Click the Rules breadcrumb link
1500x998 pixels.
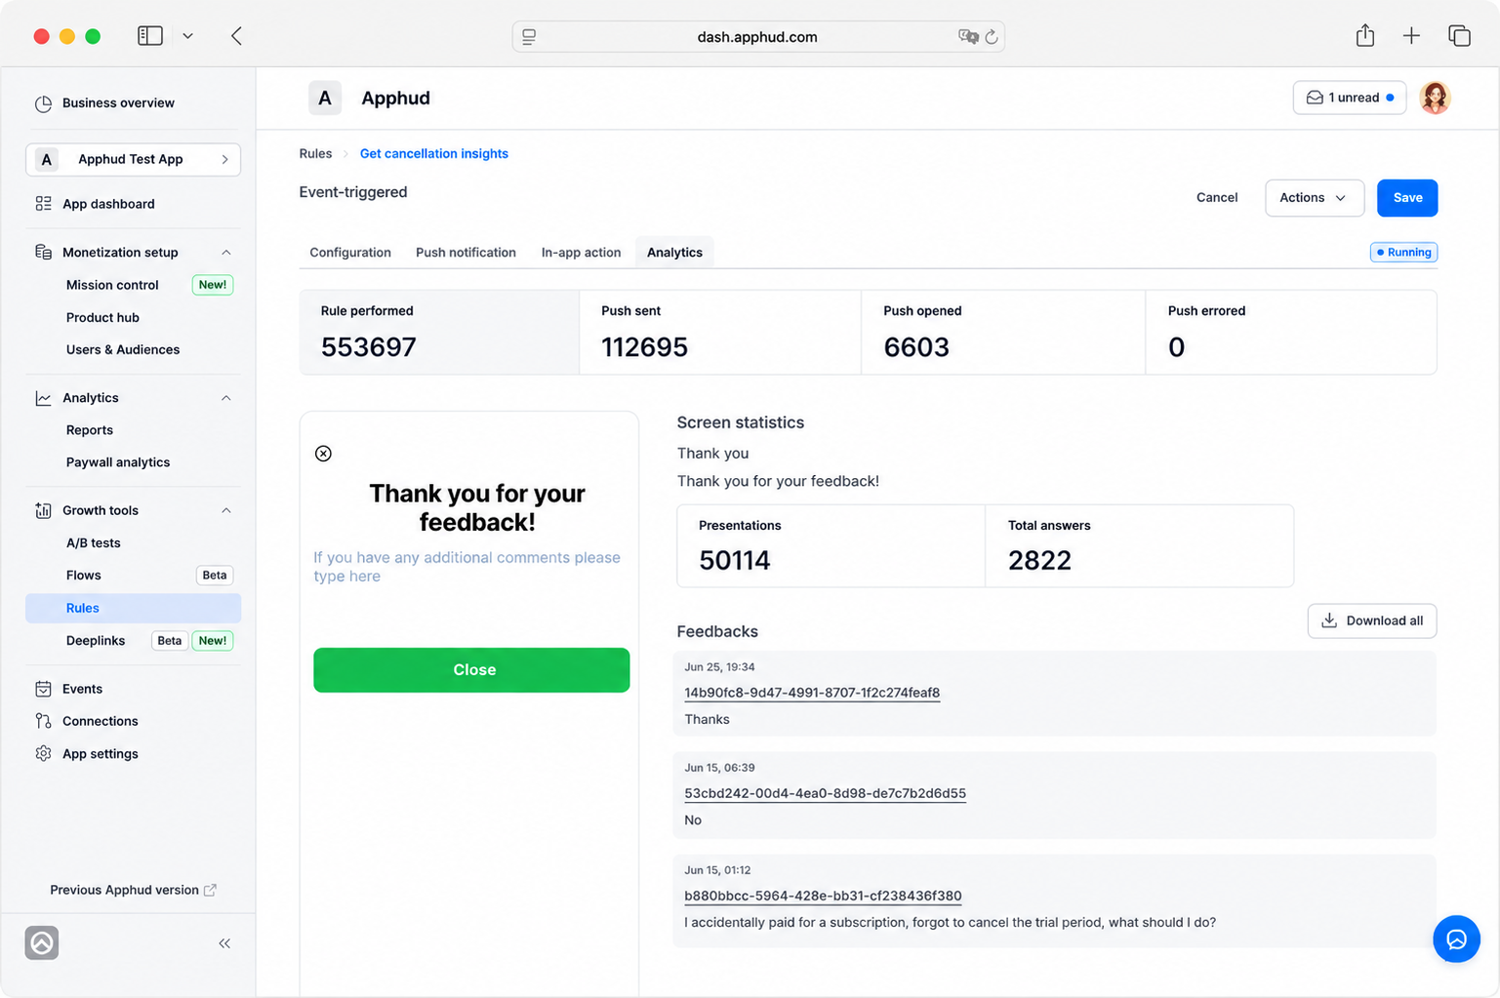315,154
